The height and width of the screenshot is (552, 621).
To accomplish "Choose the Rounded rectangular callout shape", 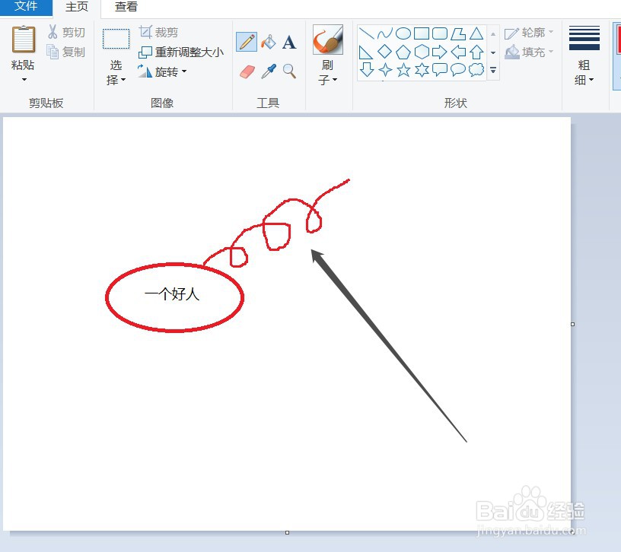I will point(440,70).
